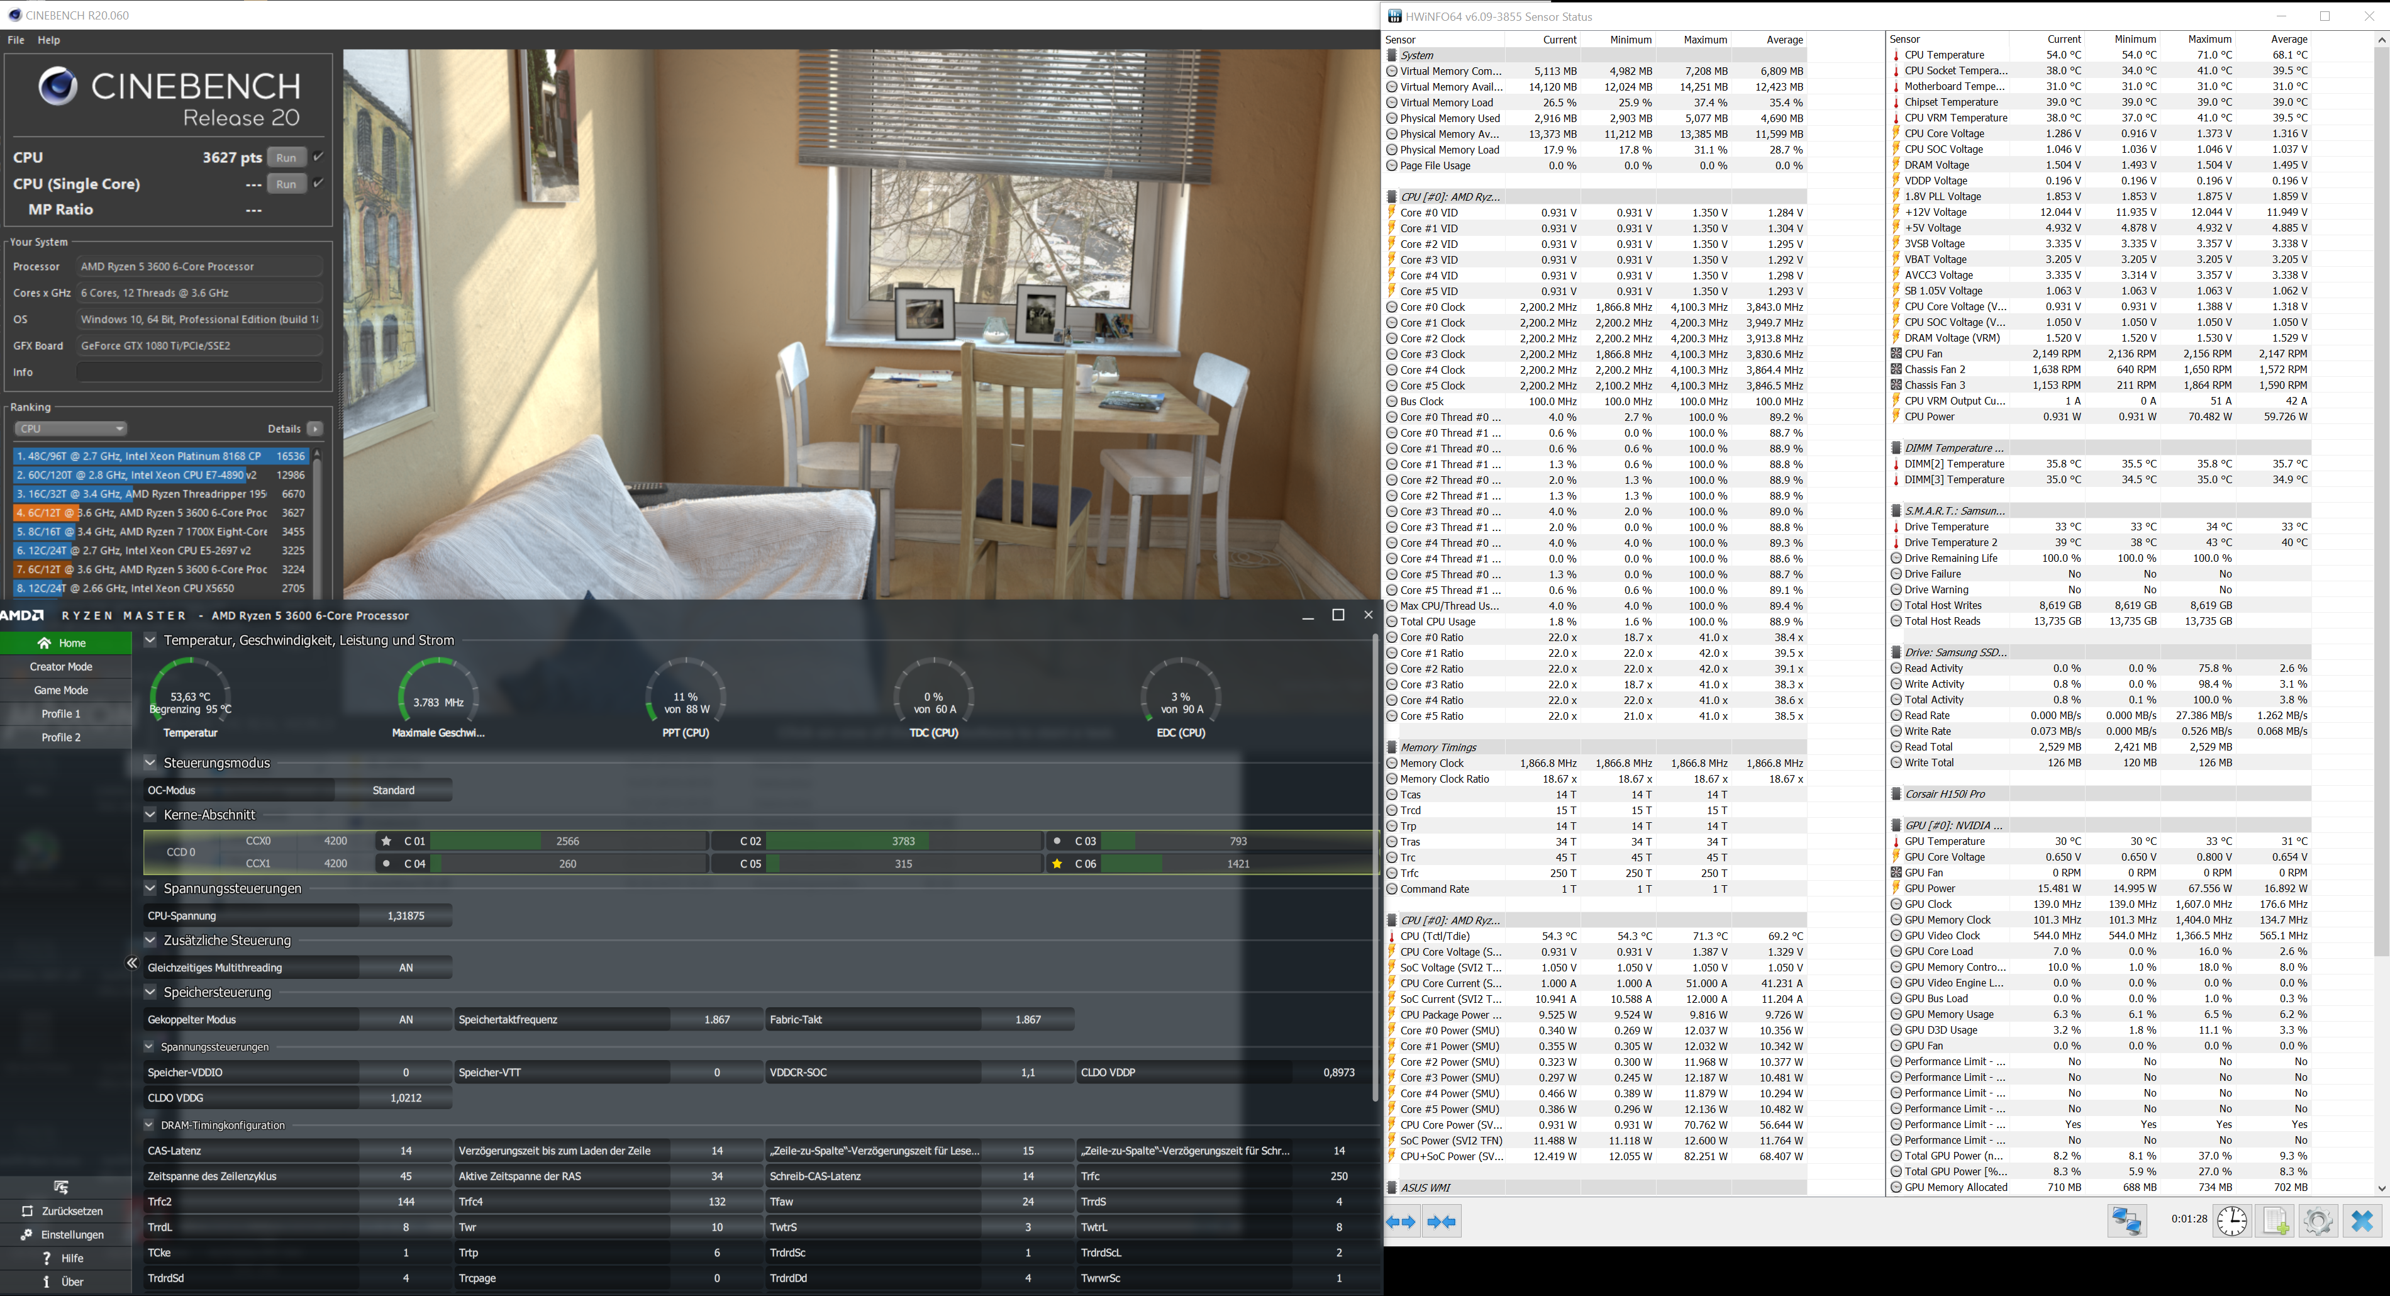Click the HWiNFO reset clock icon
This screenshot has width=2390, height=1296.
click(2232, 1220)
